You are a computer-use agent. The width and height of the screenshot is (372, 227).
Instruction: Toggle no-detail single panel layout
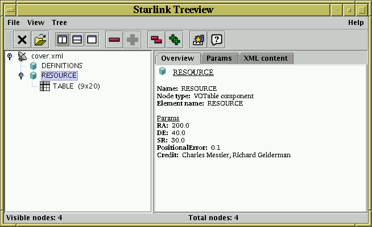pos(92,40)
